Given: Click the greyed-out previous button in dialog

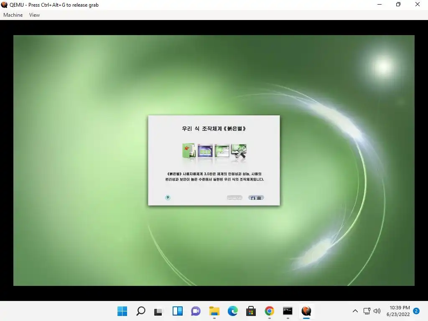Looking at the screenshot, I should [x=234, y=198].
